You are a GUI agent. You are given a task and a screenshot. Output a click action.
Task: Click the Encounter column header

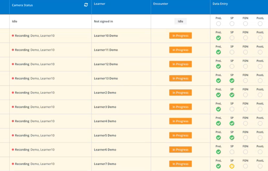tap(161, 4)
